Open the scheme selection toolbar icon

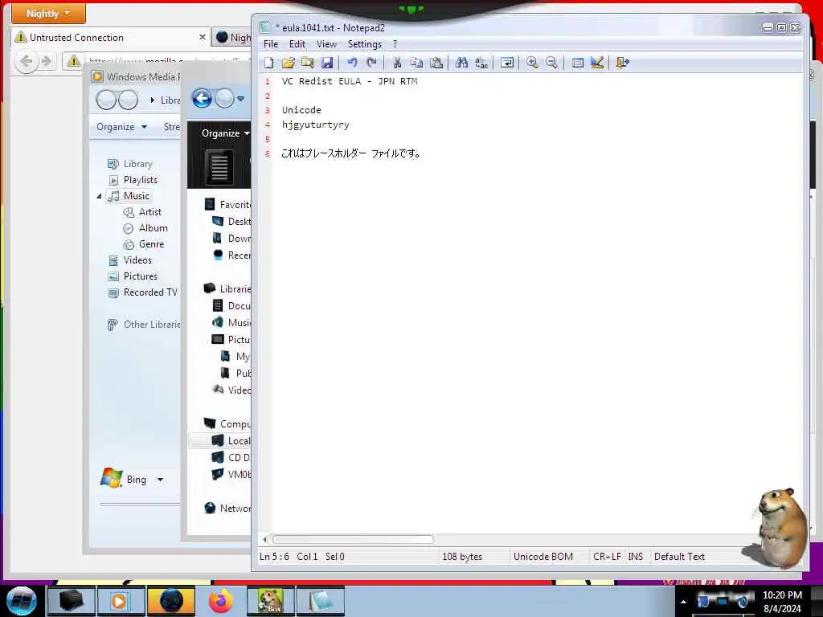tap(578, 63)
